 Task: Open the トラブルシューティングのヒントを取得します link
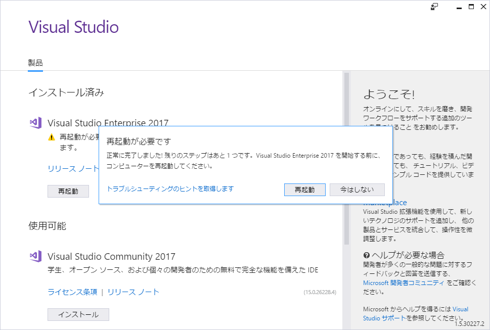(170, 189)
